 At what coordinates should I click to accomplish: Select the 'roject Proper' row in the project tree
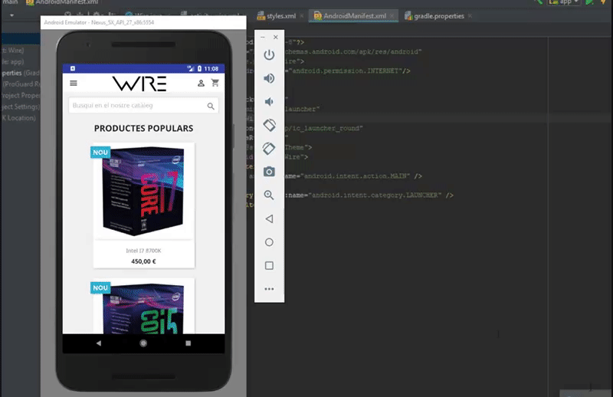21,96
